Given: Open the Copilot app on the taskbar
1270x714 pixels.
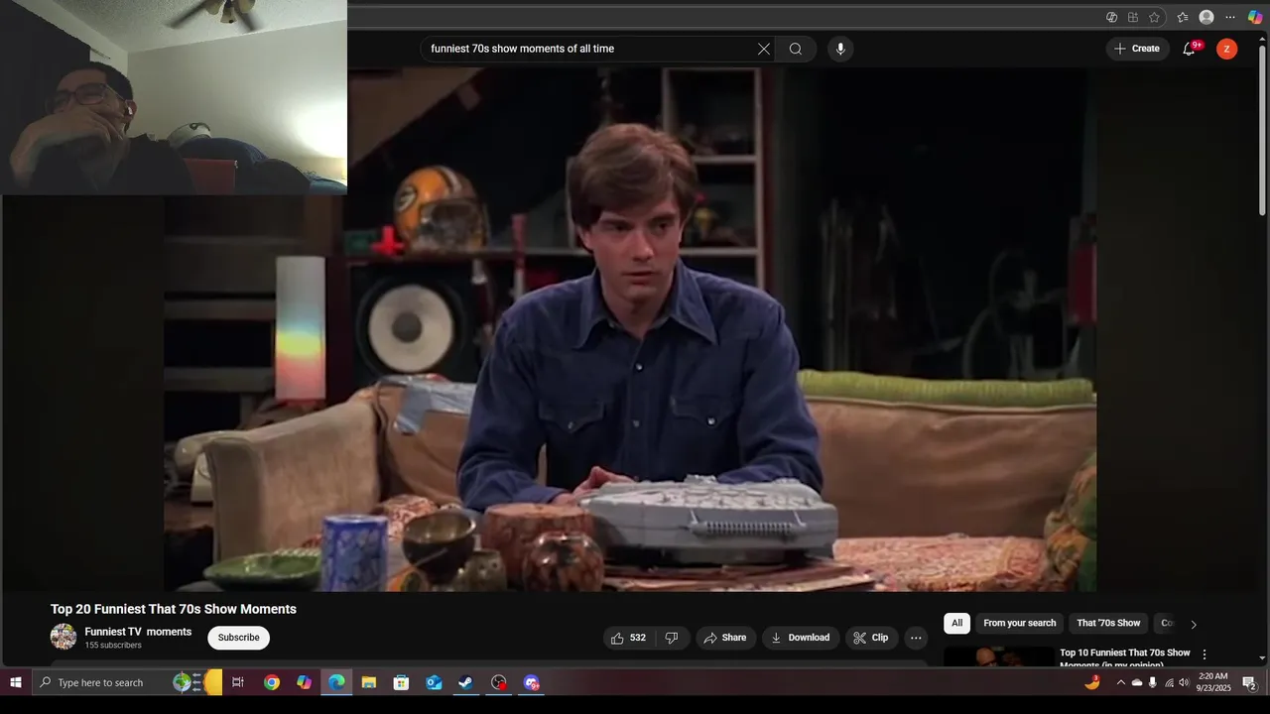Looking at the screenshot, I should click(x=304, y=682).
